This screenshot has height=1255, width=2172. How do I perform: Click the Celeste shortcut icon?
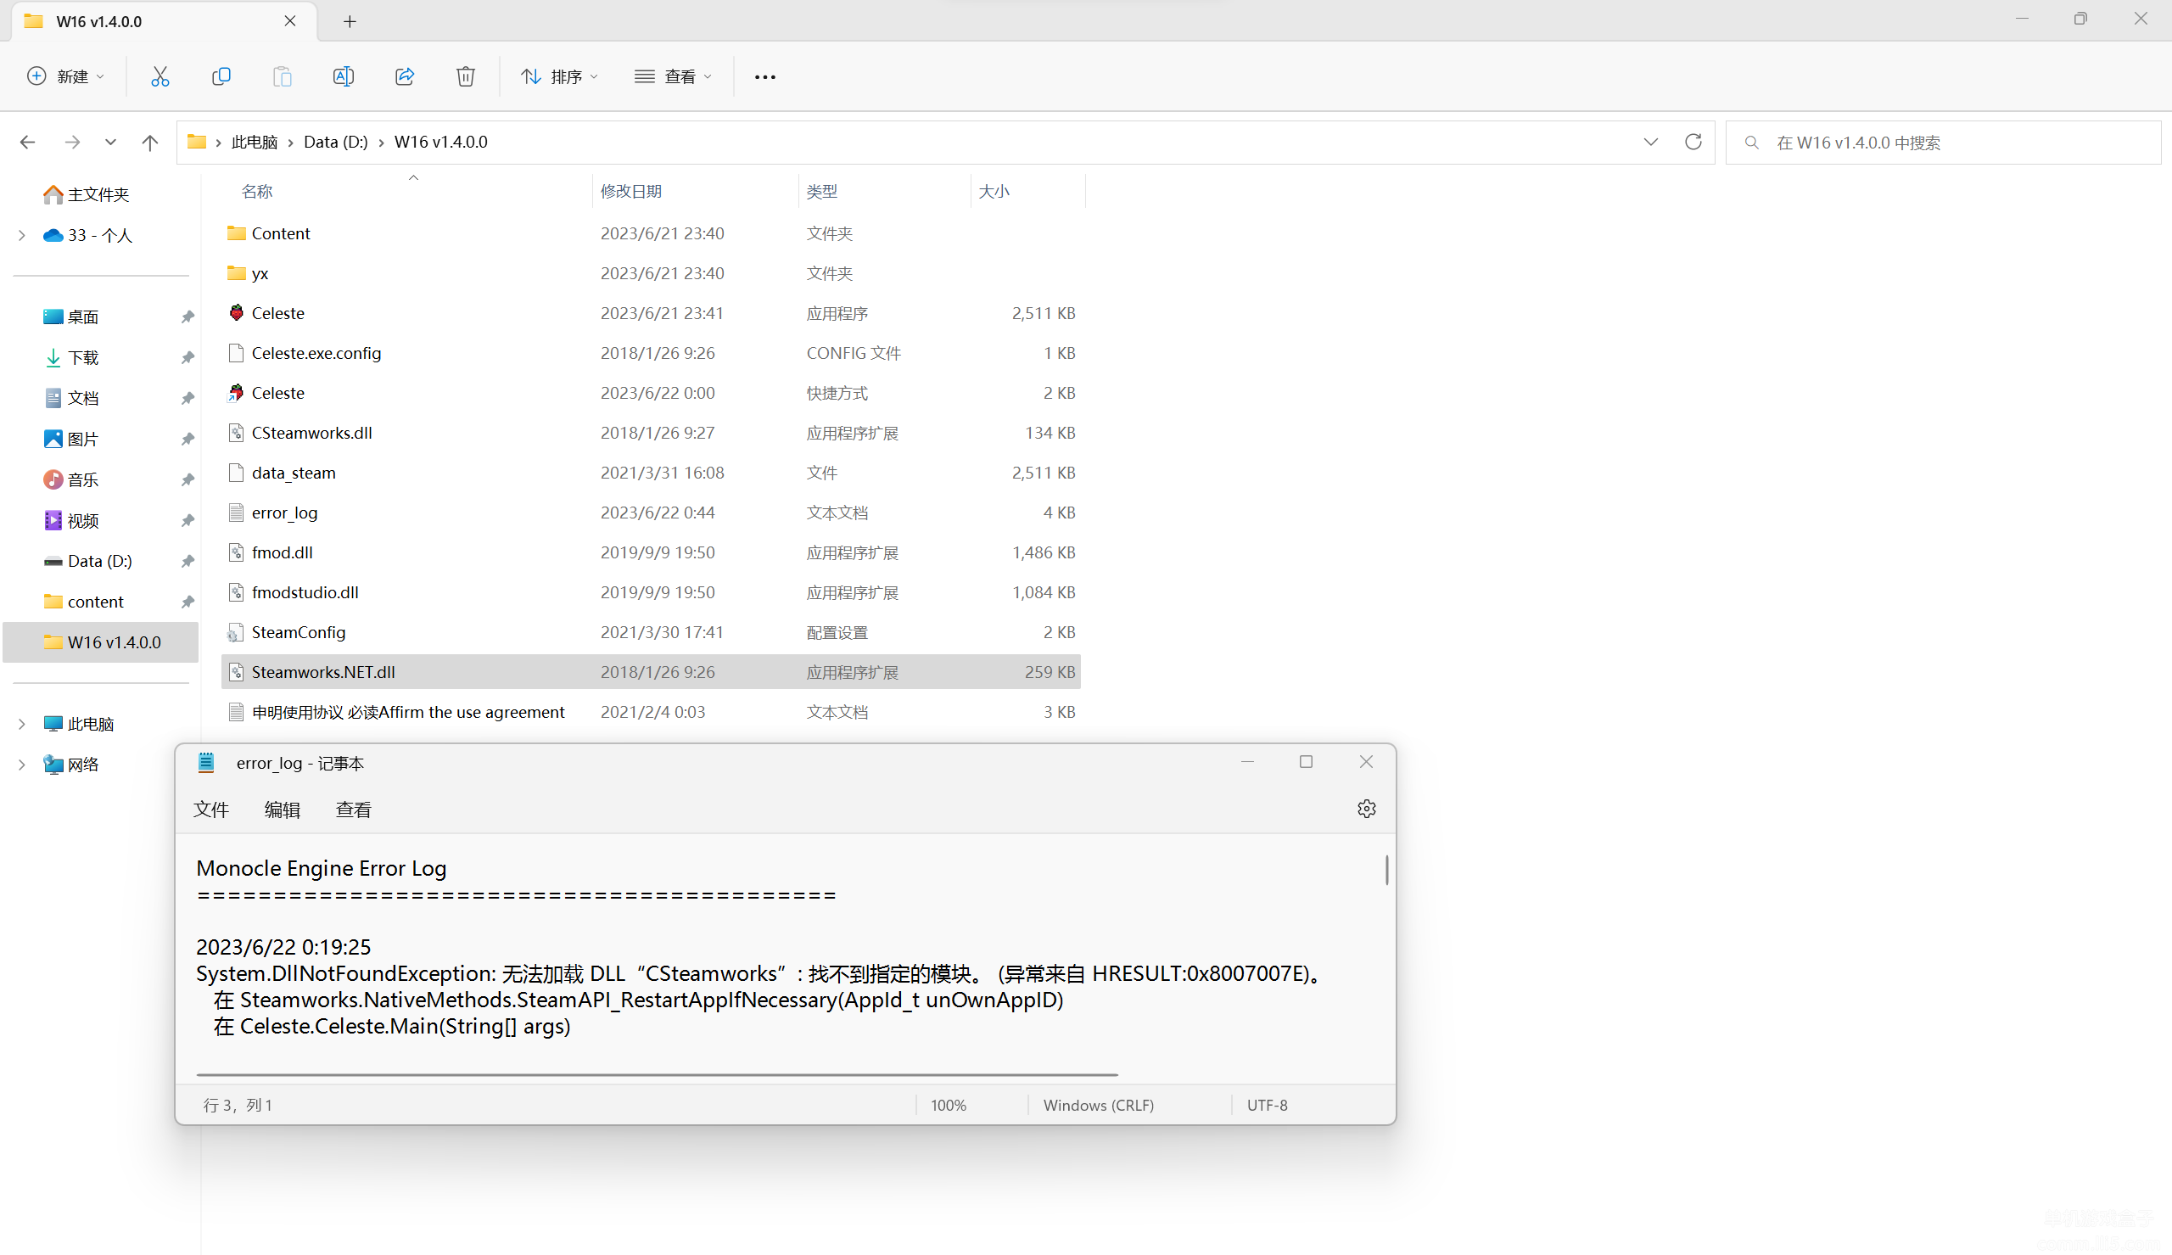pyautogui.click(x=236, y=393)
